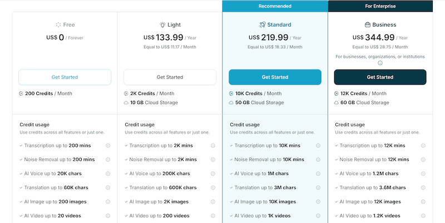Image resolution: width=445 pixels, height=223 pixels.
Task: Show info for Standard Transcription 10K mins
Action: pyautogui.click(x=318, y=146)
